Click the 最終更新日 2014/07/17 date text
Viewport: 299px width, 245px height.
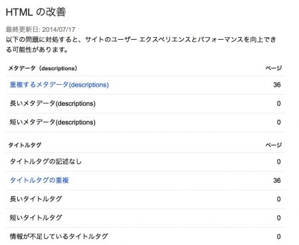click(x=41, y=29)
